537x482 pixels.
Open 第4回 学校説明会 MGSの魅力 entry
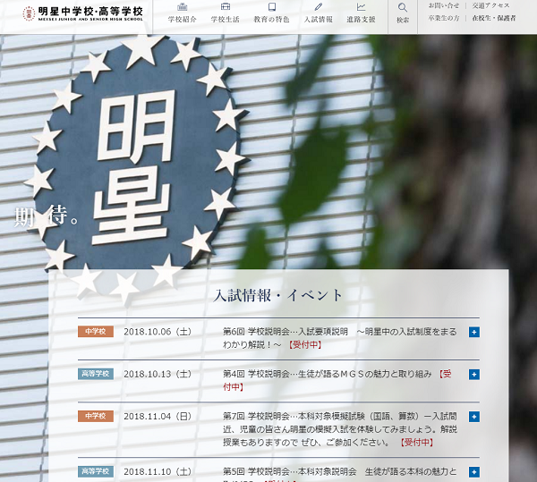(337, 380)
